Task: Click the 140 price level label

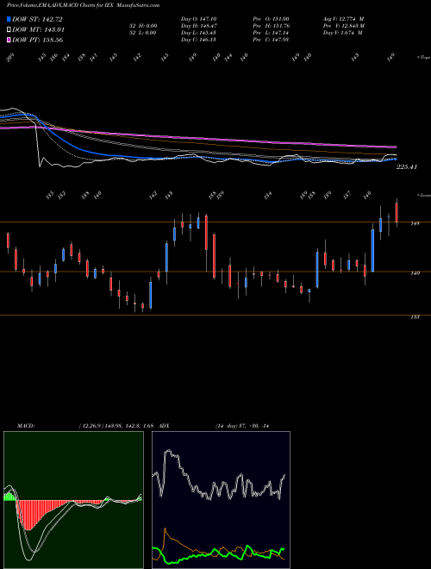Action: [x=415, y=273]
